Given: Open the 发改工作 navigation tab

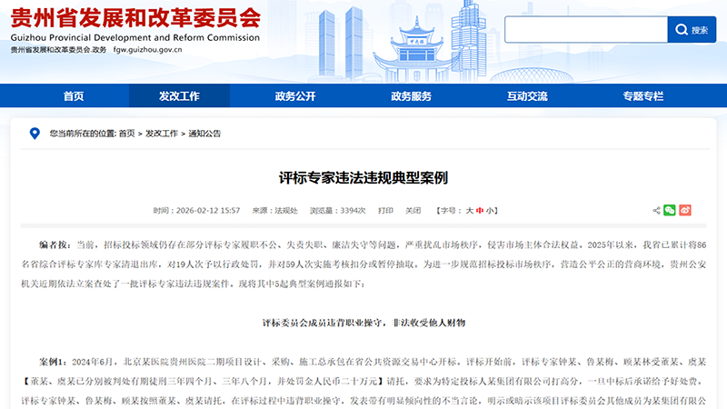Looking at the screenshot, I should 179,96.
